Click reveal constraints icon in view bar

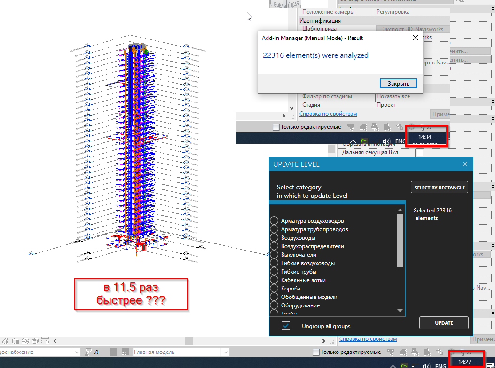tap(45, 341)
